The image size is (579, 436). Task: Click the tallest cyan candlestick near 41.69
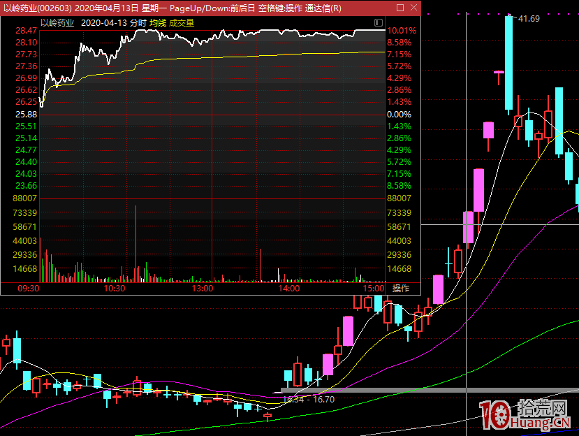(x=509, y=63)
